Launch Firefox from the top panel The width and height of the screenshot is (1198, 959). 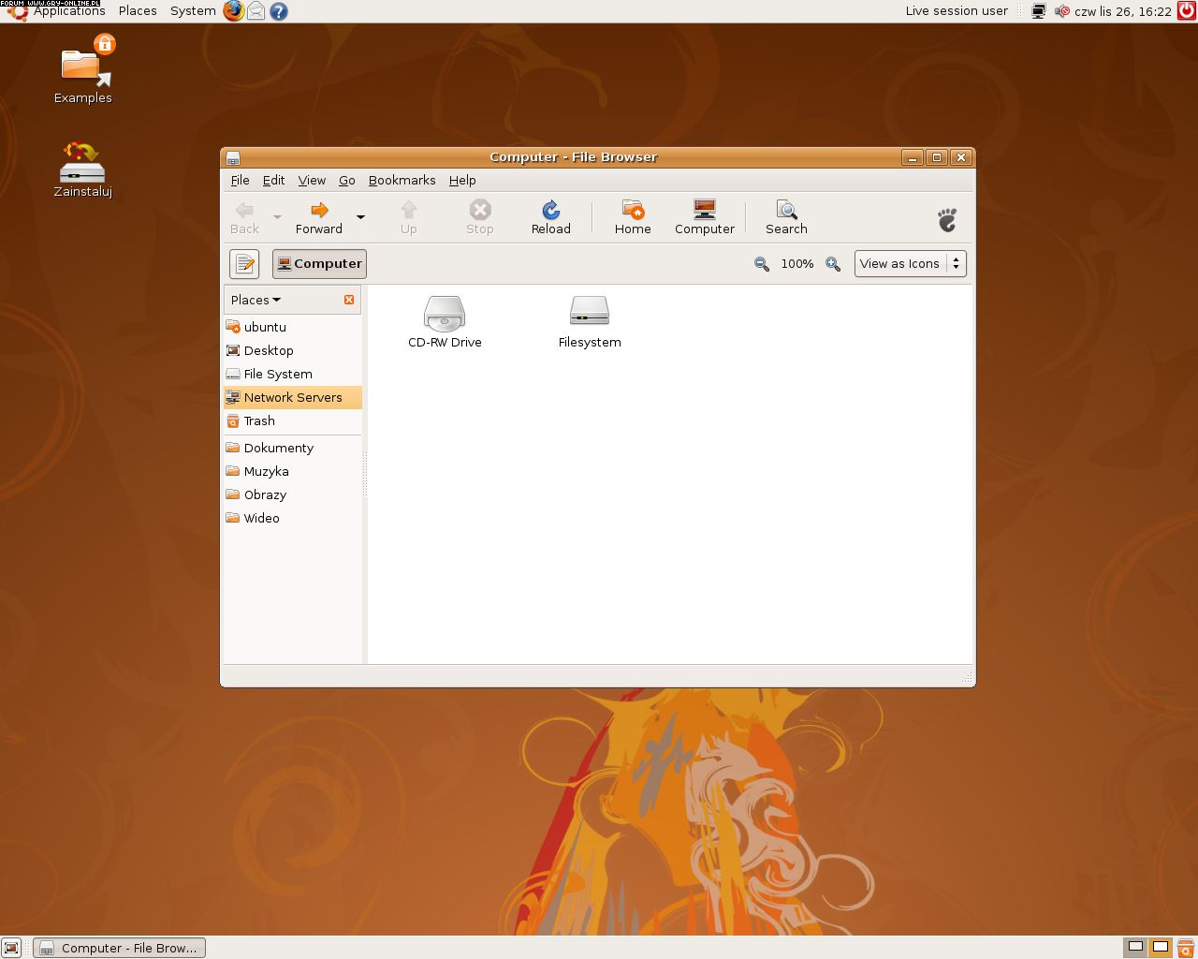point(233,11)
